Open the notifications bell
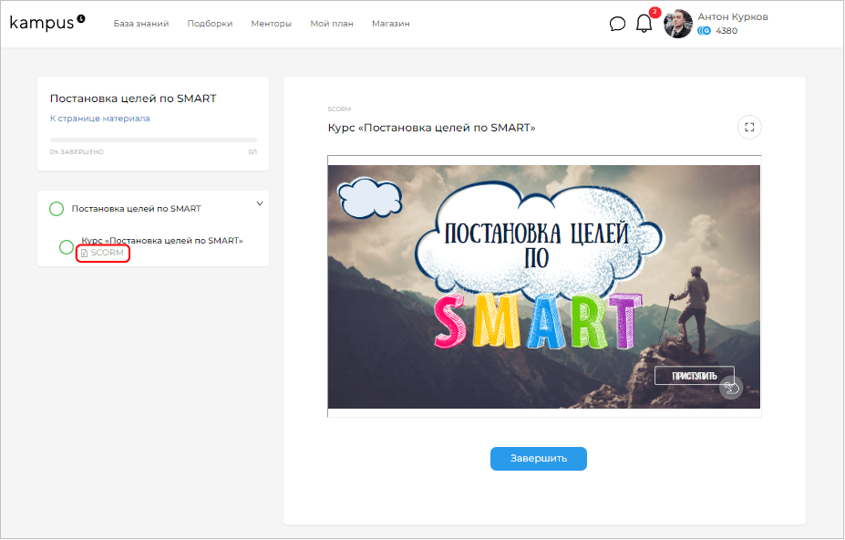 click(x=644, y=23)
